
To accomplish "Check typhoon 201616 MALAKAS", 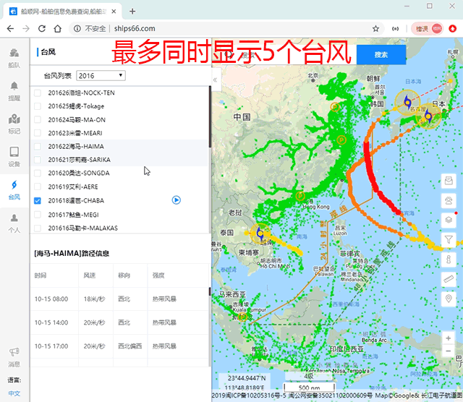I will click(38, 228).
